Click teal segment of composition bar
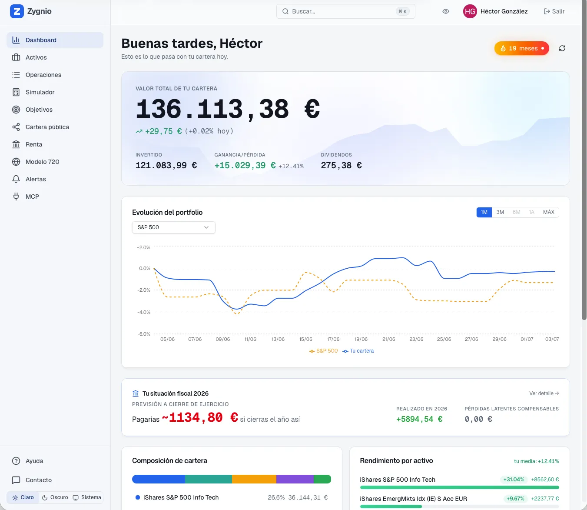This screenshot has height=510, width=587. coord(209,479)
